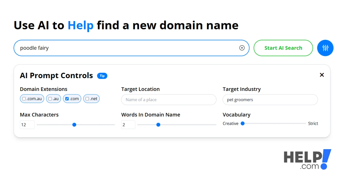Select the Words In Domain Name number box
342x179 pixels.
click(x=128, y=125)
